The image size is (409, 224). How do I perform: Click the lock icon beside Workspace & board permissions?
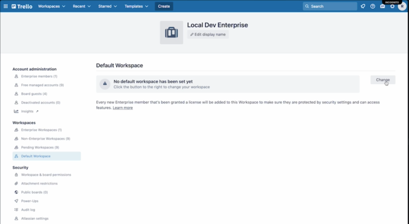coord(16,175)
